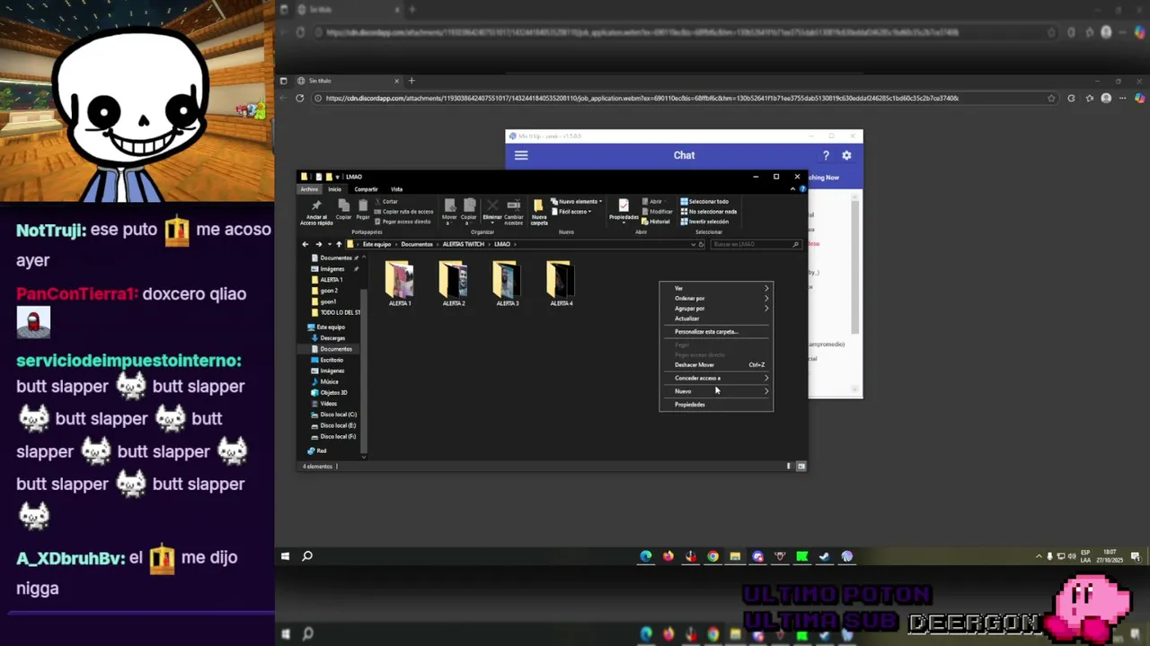The height and width of the screenshot is (646, 1150).
Task: Open the Agrupar por submenu
Action: [716, 308]
